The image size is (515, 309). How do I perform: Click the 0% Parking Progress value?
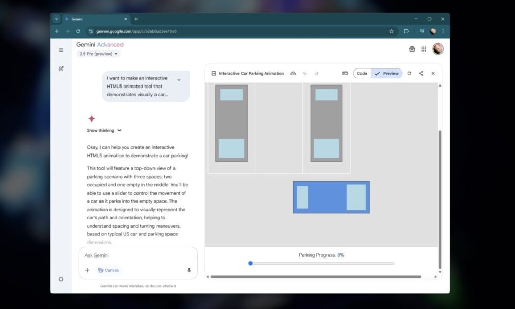coord(340,255)
